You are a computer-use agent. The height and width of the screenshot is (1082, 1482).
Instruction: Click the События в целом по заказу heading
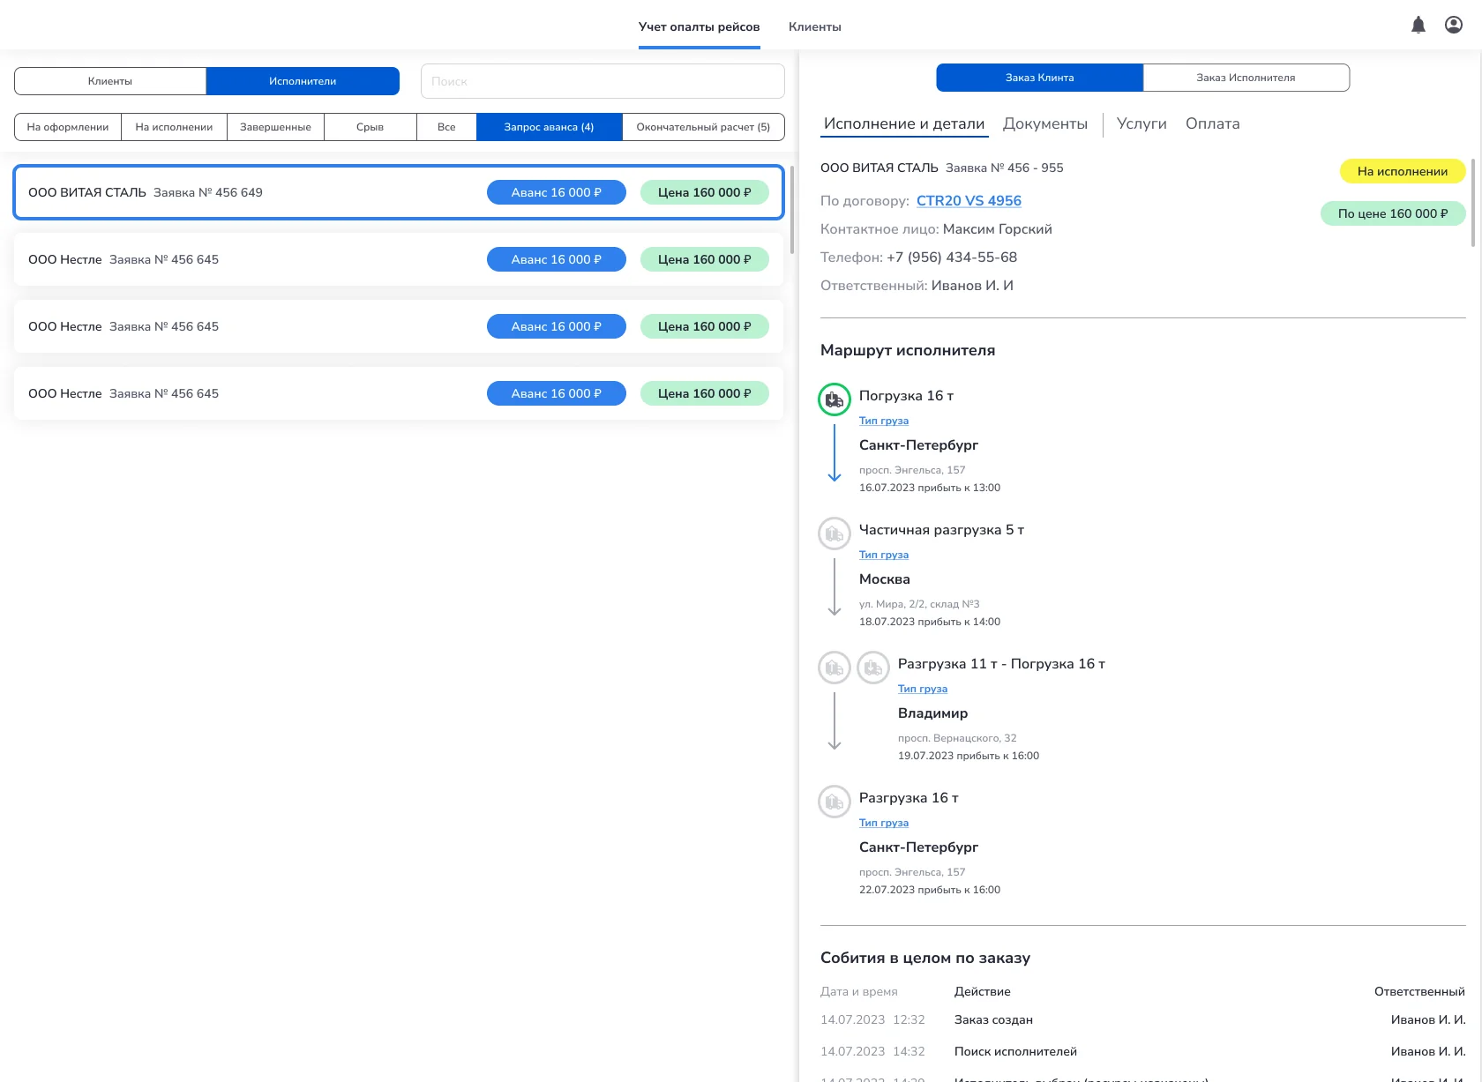(x=925, y=958)
